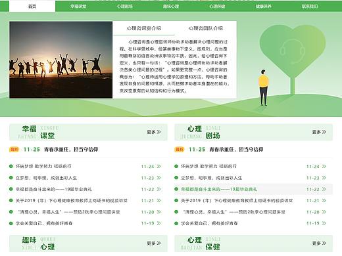Select 趣味心理 in the top navigation
Image resolution: width=342 pixels, height=256 pixels.
(x=171, y=7)
